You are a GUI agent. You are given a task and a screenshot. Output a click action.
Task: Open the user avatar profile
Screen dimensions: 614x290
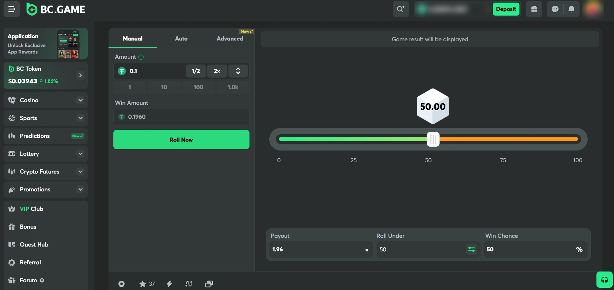click(593, 9)
